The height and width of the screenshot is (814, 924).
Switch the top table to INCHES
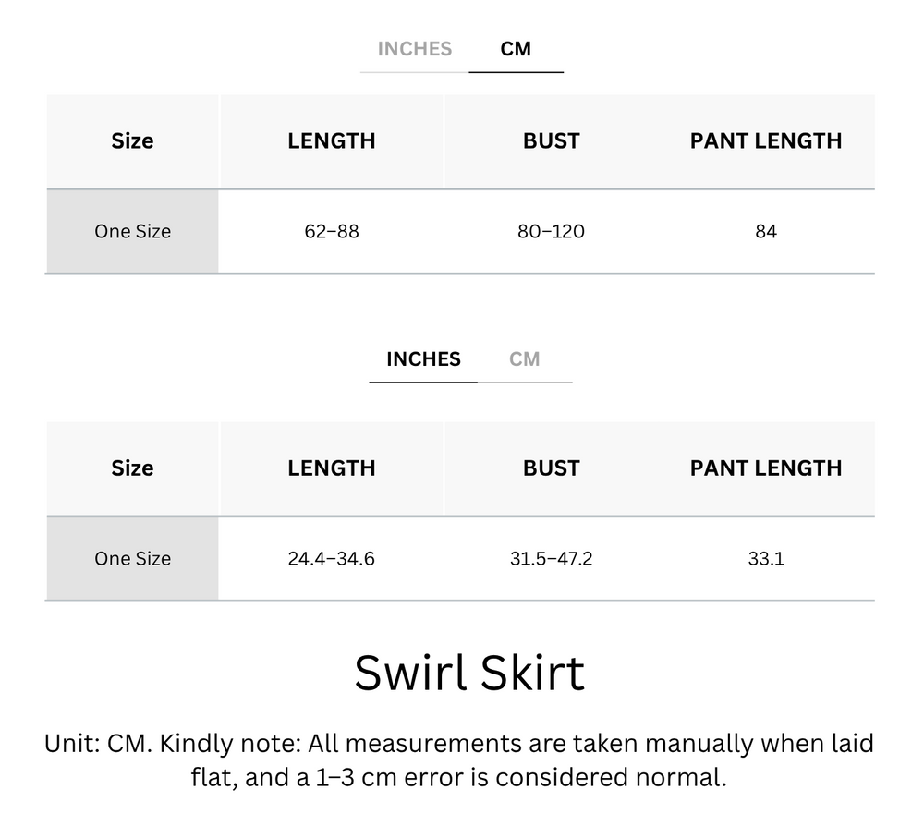click(413, 49)
